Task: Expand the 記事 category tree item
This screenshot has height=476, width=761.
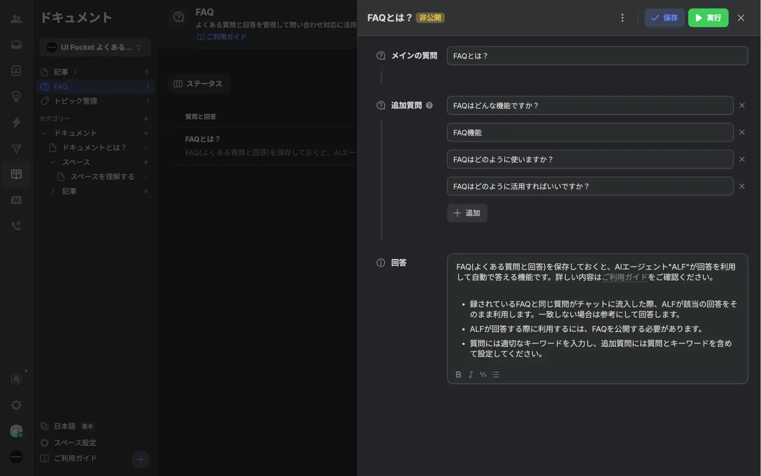Action: point(53,191)
